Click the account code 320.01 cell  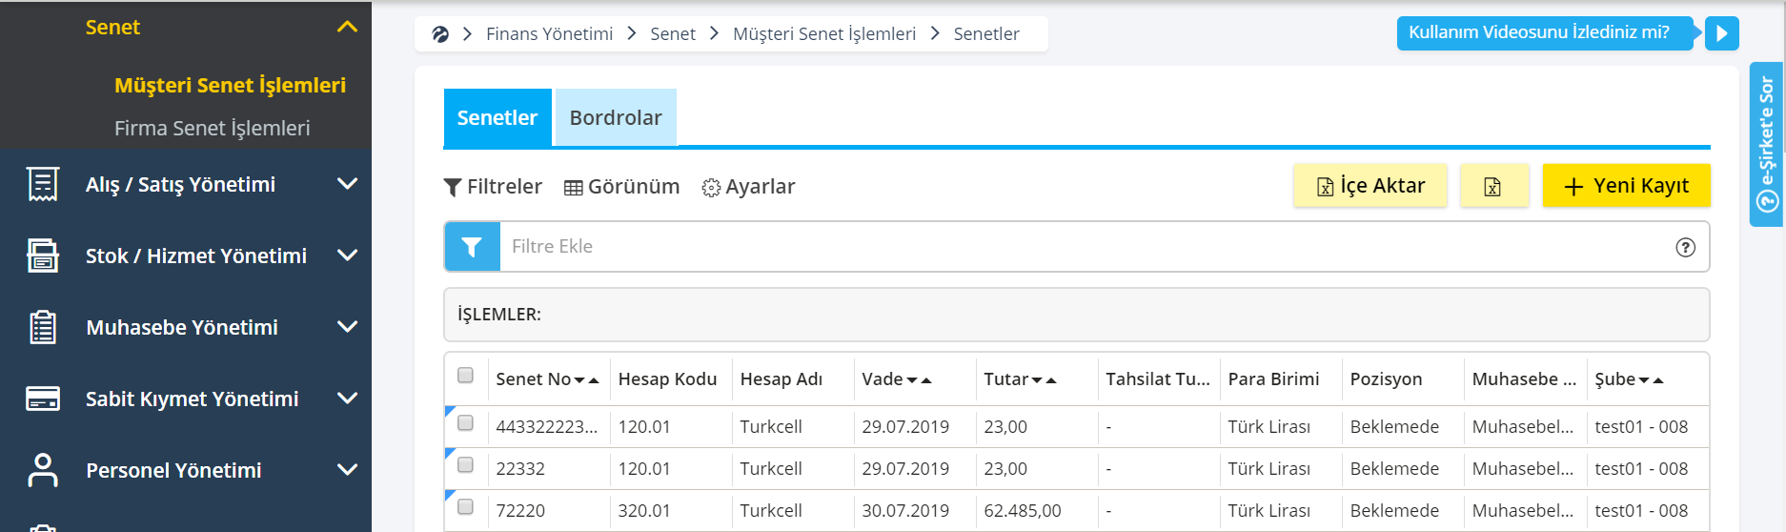(x=644, y=511)
